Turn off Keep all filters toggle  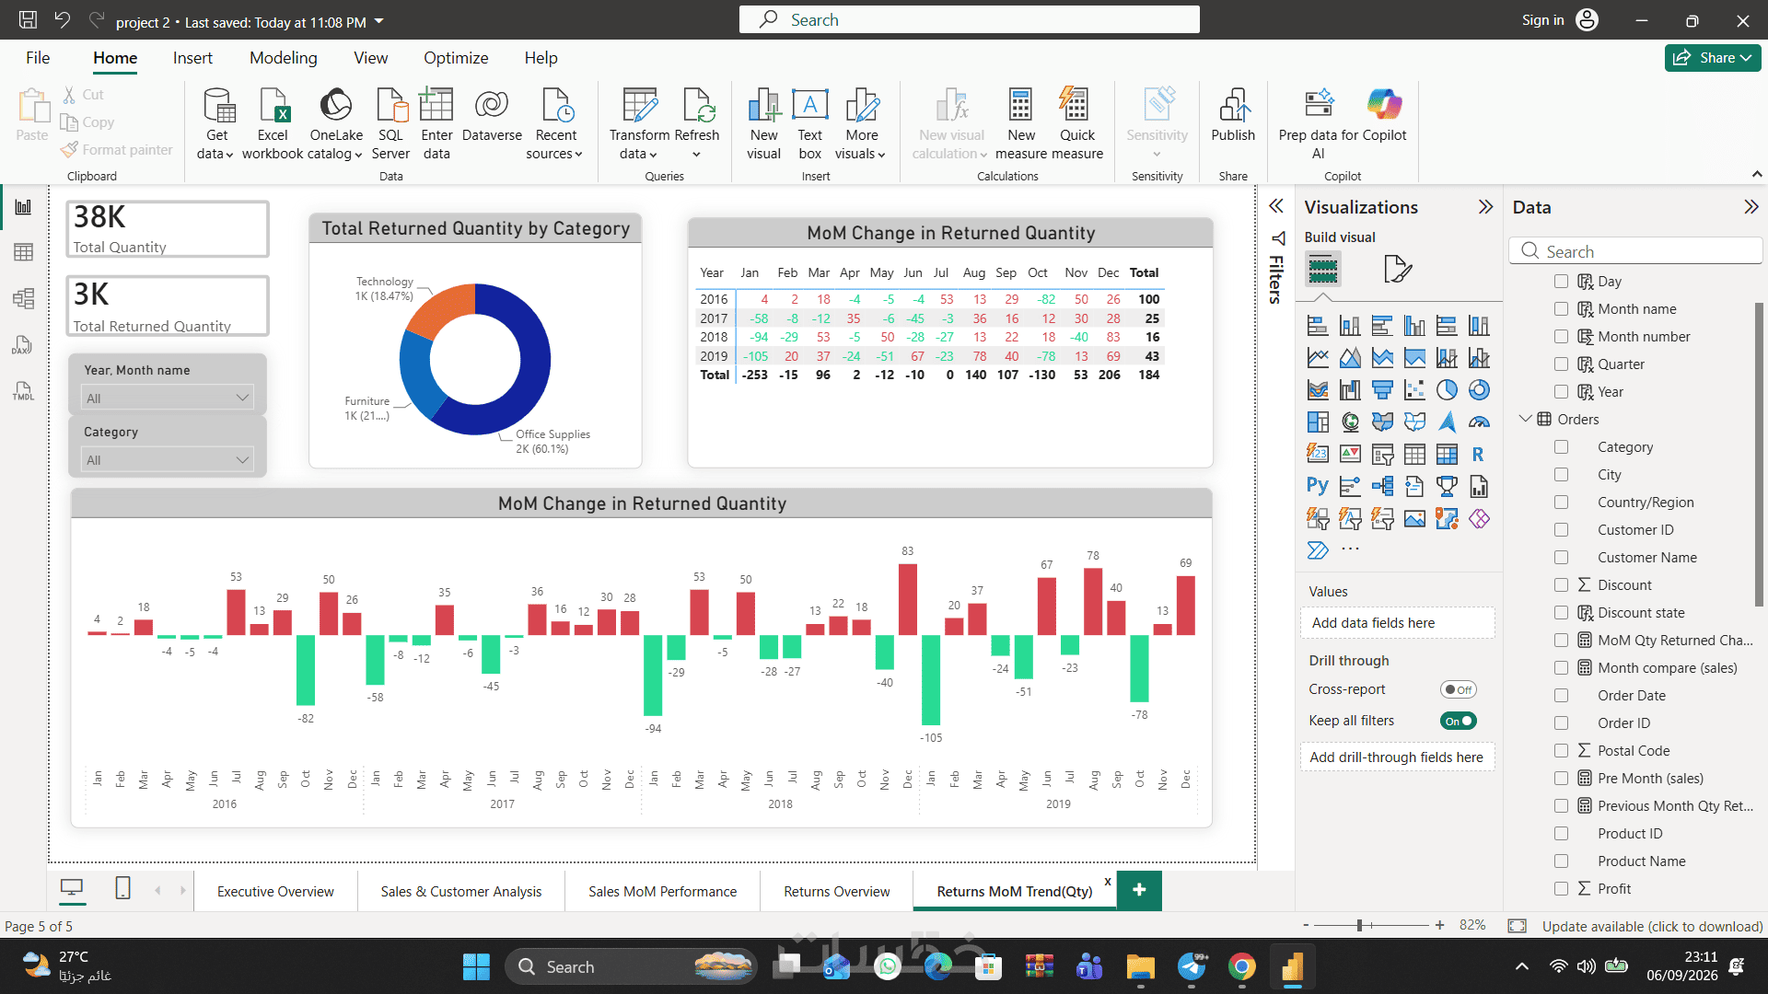click(x=1459, y=721)
